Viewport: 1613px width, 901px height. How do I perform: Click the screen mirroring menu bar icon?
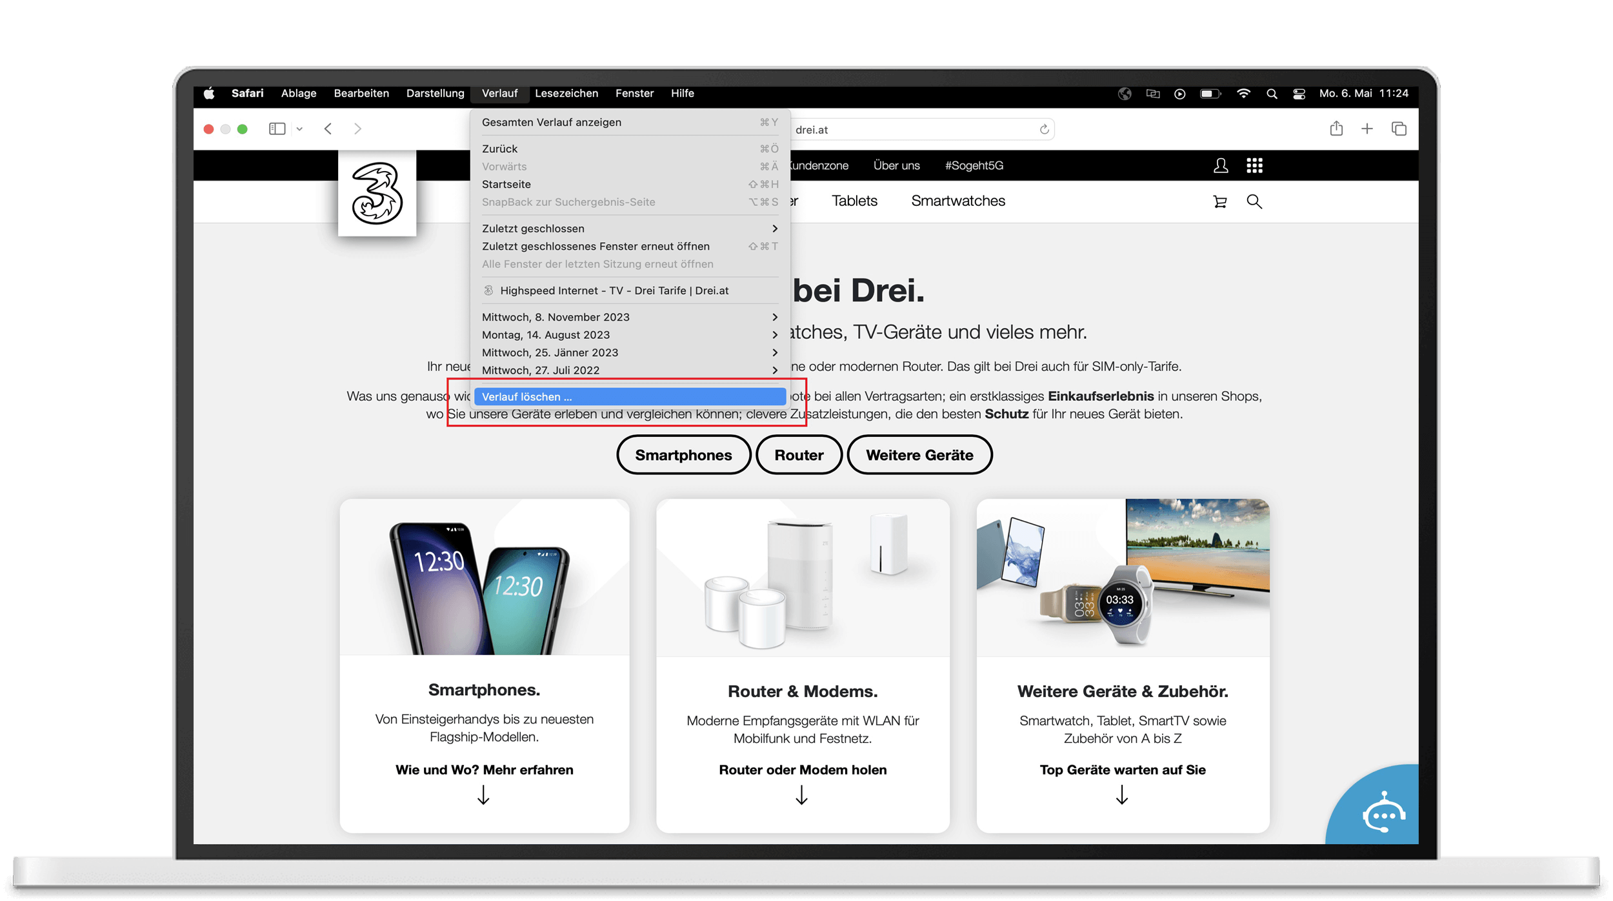[1153, 94]
